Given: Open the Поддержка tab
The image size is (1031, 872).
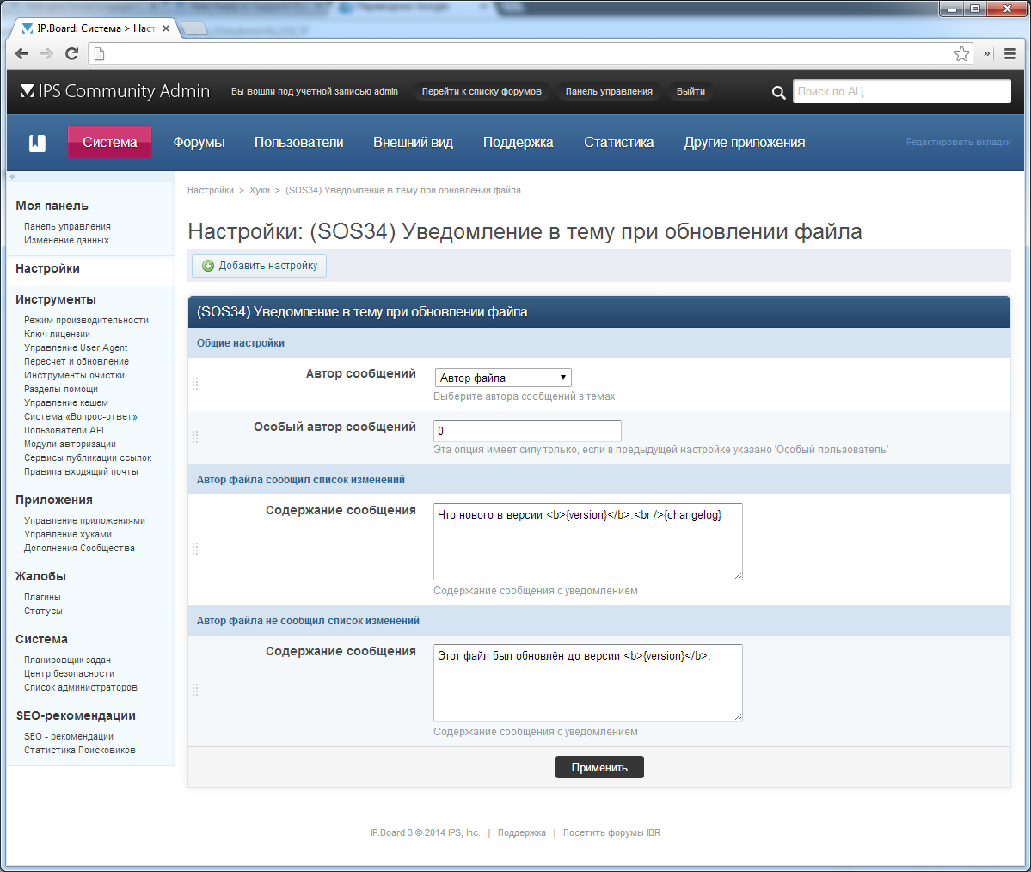Looking at the screenshot, I should 519,142.
